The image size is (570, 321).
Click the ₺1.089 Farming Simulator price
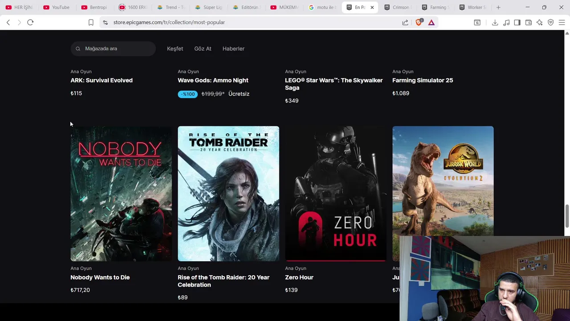[401, 93]
